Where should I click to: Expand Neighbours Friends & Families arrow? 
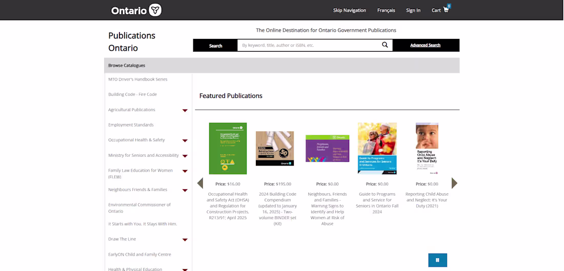pyautogui.click(x=185, y=190)
